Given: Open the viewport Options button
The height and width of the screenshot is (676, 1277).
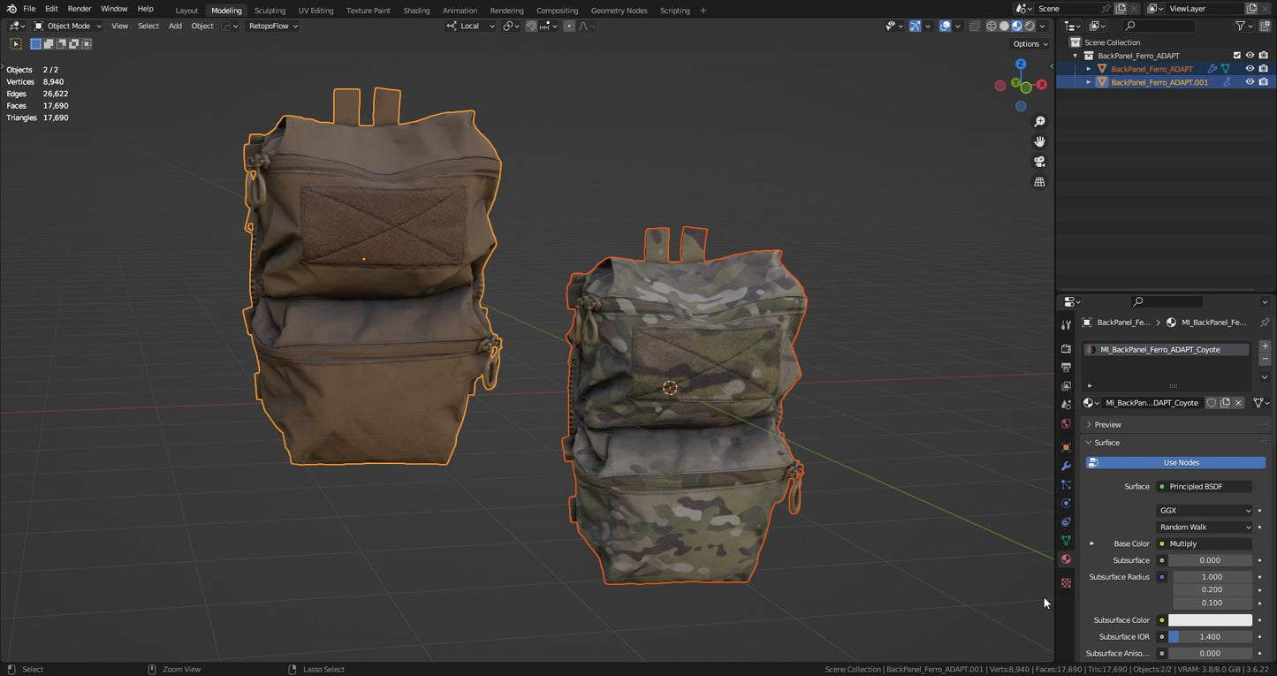Looking at the screenshot, I should pos(1030,44).
